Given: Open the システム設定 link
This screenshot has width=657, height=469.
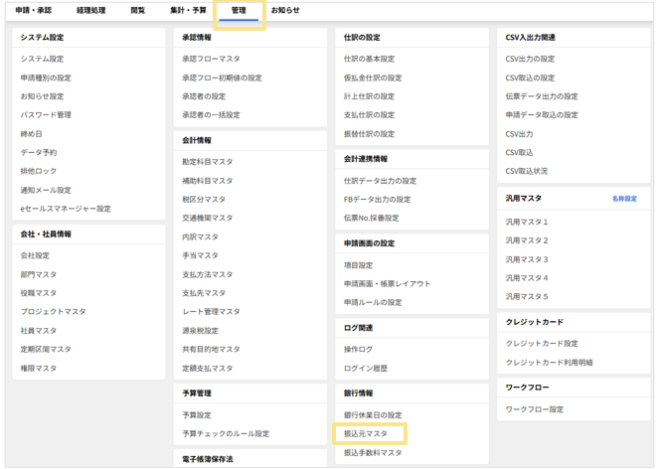Looking at the screenshot, I should [42, 59].
